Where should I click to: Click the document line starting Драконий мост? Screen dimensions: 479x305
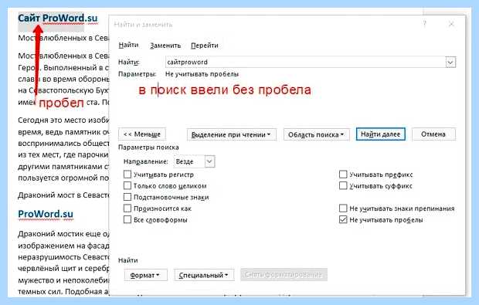tap(63, 195)
